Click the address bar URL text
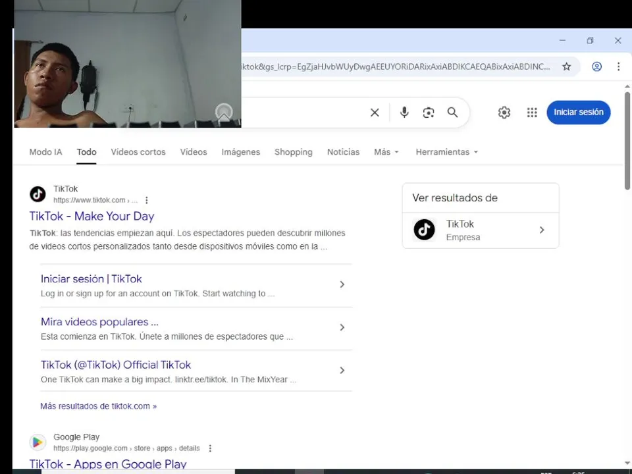Screen dimensions: 632x474 (x=396, y=66)
